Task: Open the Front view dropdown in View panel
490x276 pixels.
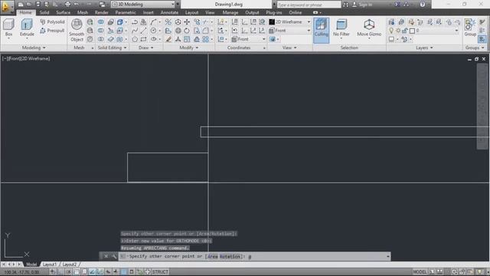Action: [x=289, y=31]
